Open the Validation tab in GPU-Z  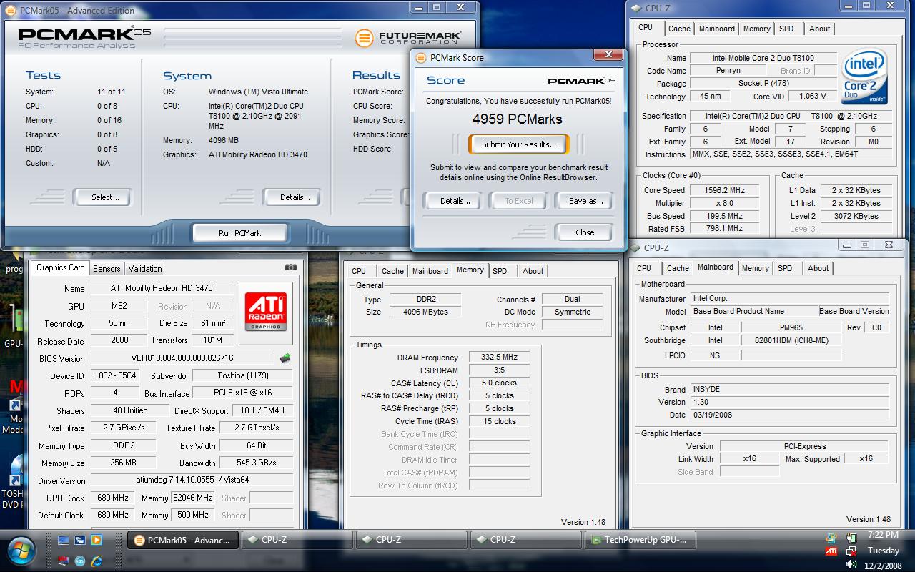(145, 268)
